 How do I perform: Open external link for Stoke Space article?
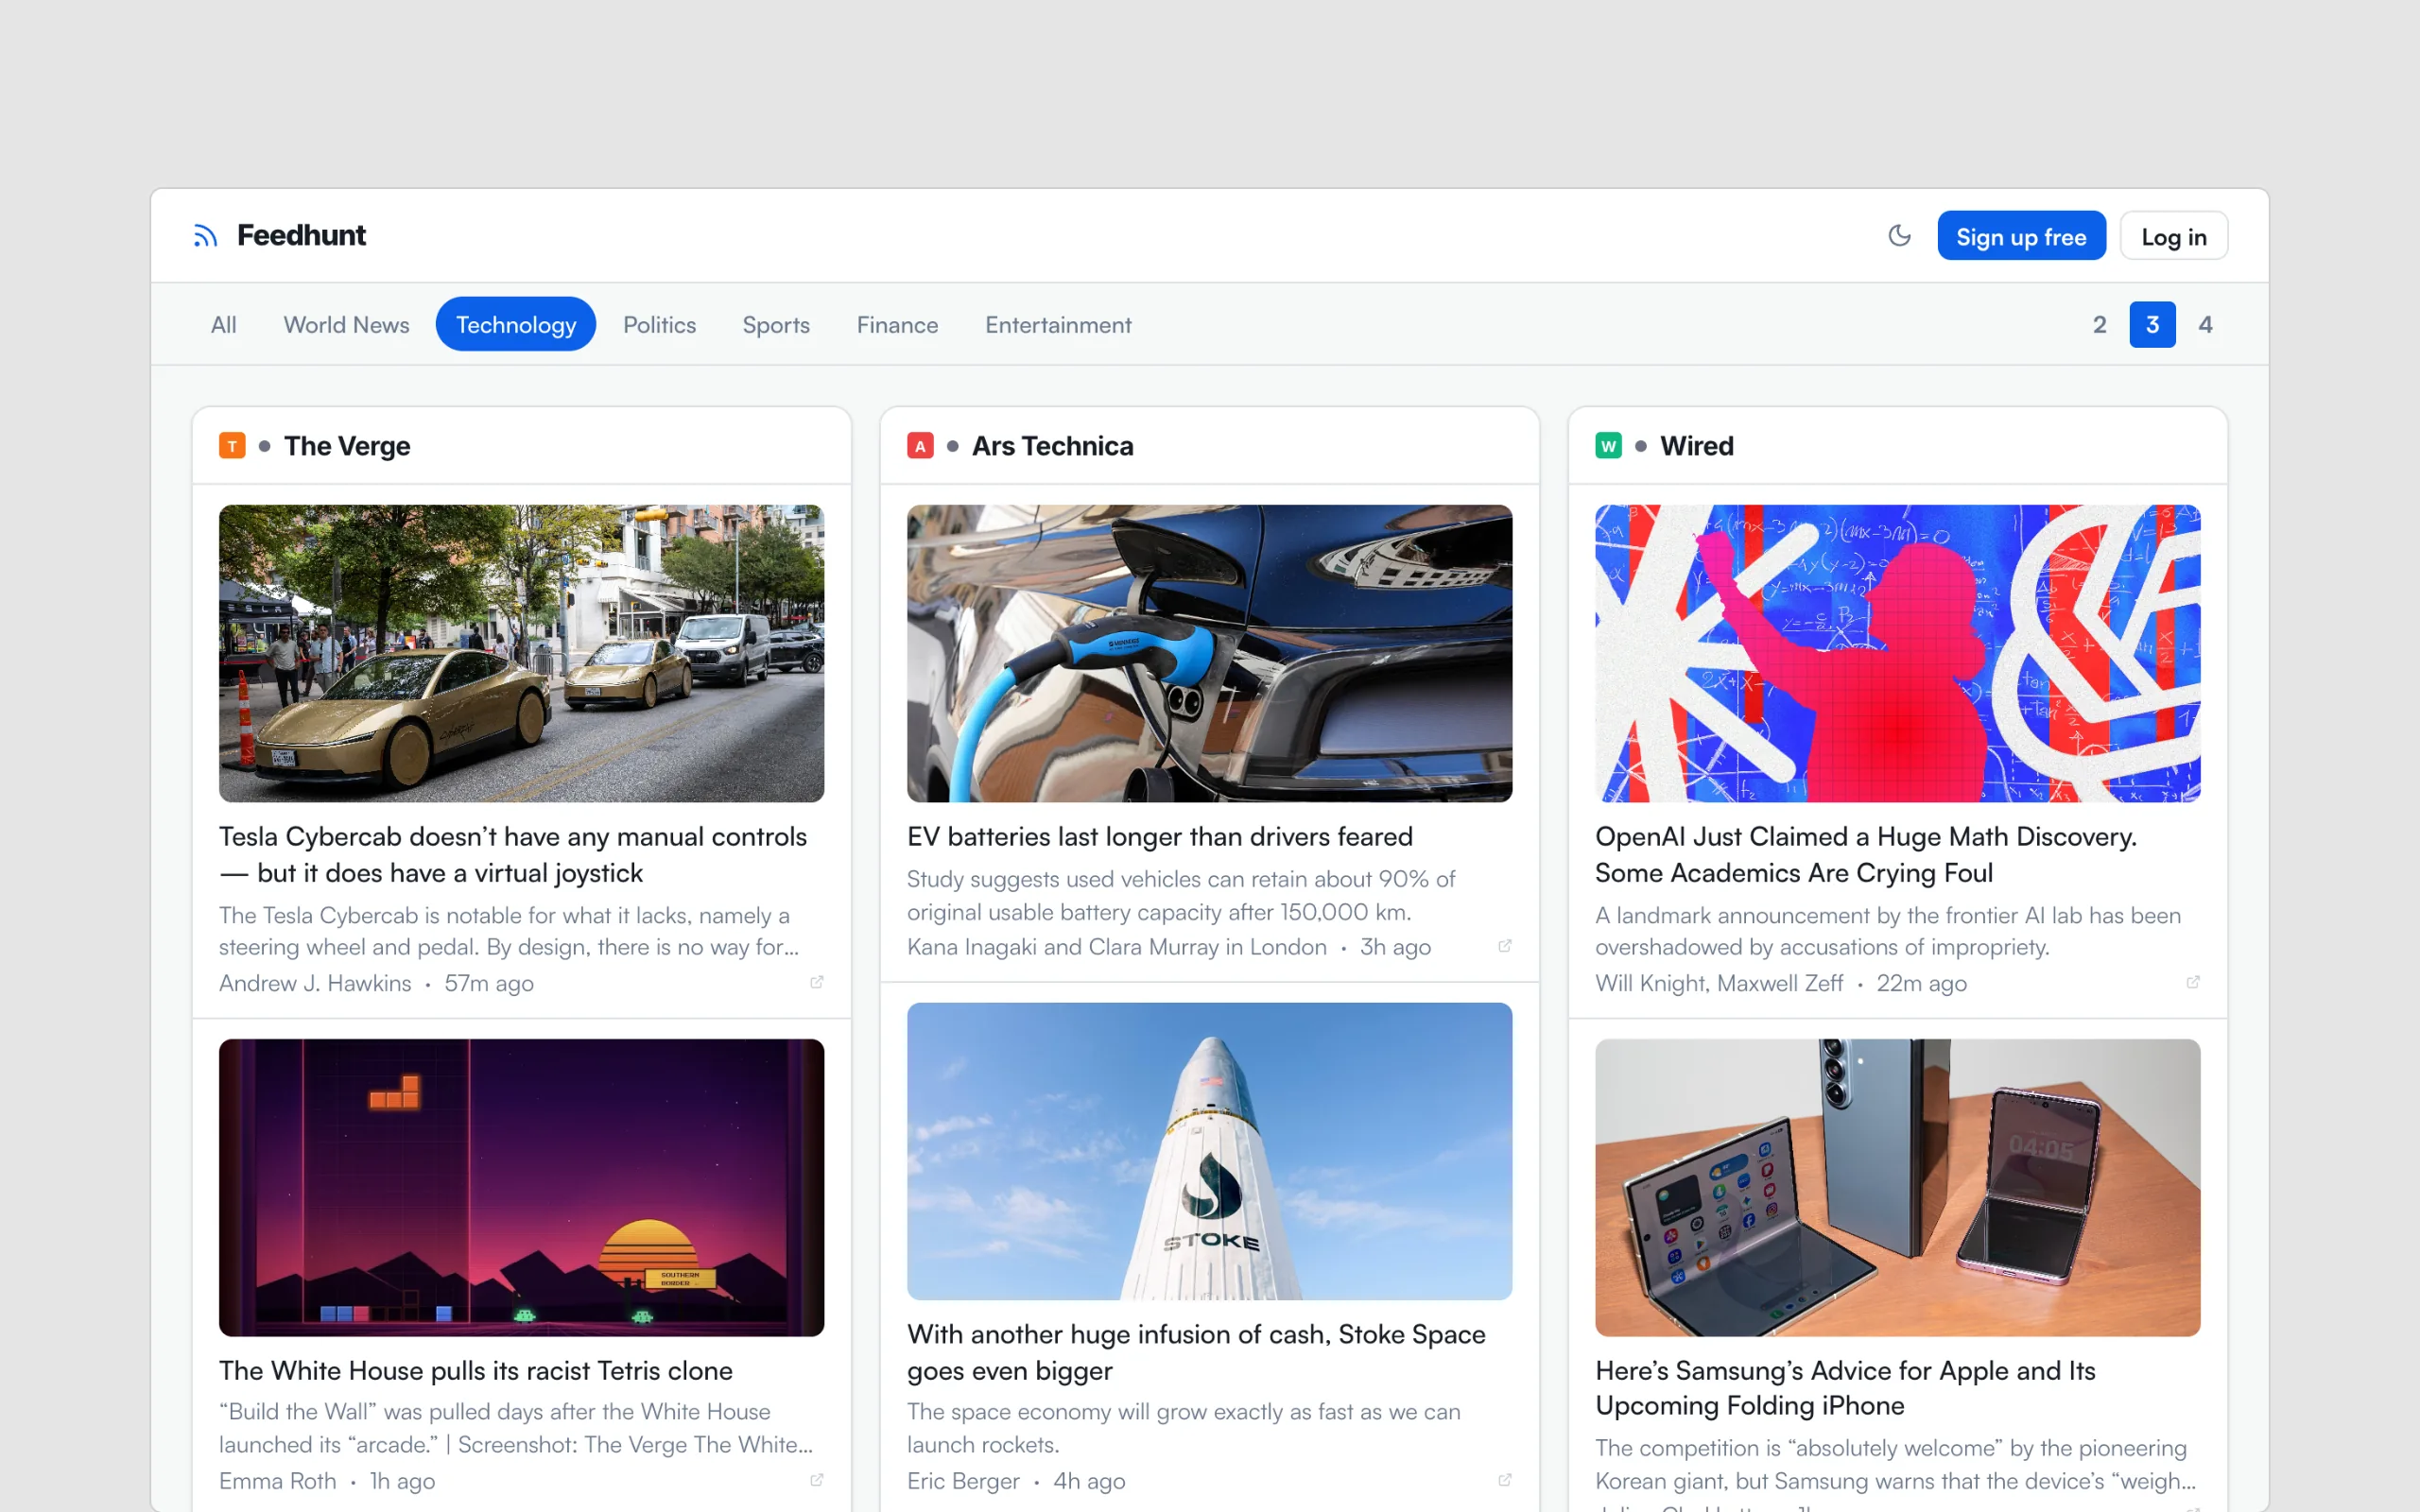tap(1505, 1480)
